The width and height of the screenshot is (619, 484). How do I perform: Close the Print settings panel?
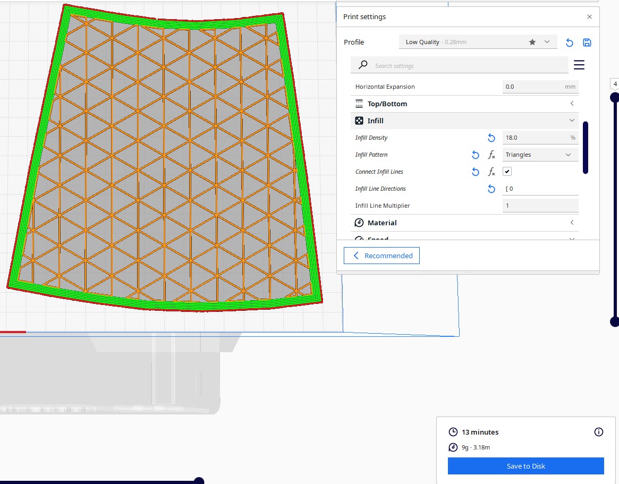589,16
